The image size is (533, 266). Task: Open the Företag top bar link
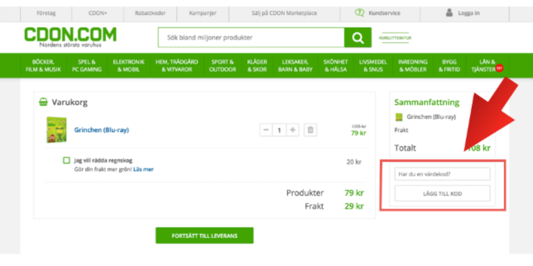46,13
